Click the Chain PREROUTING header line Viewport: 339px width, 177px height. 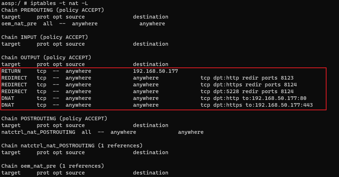pyautogui.click(x=53, y=10)
